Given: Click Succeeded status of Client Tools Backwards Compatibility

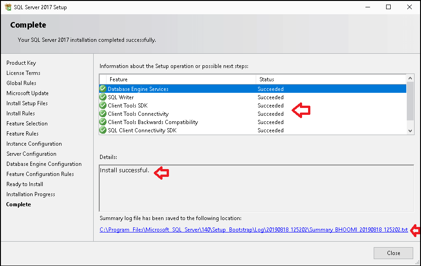Looking at the screenshot, I should point(271,122).
